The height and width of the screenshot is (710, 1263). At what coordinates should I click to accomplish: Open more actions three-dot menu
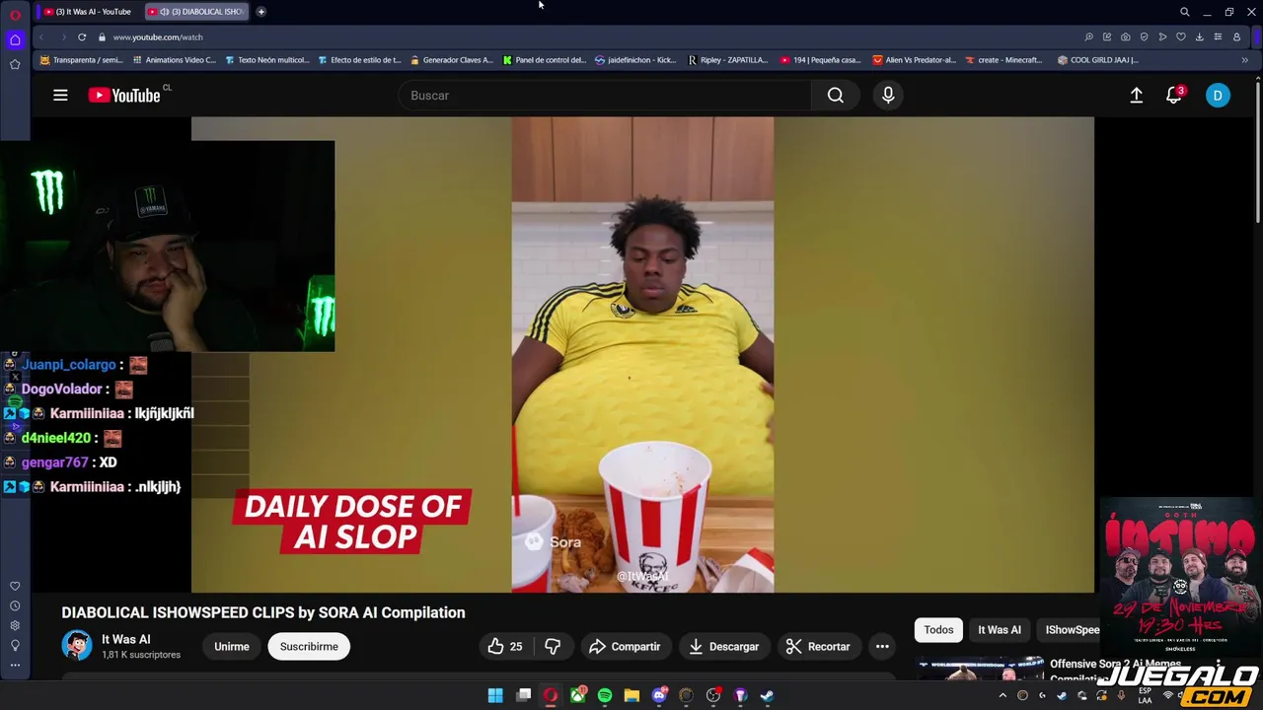(882, 647)
